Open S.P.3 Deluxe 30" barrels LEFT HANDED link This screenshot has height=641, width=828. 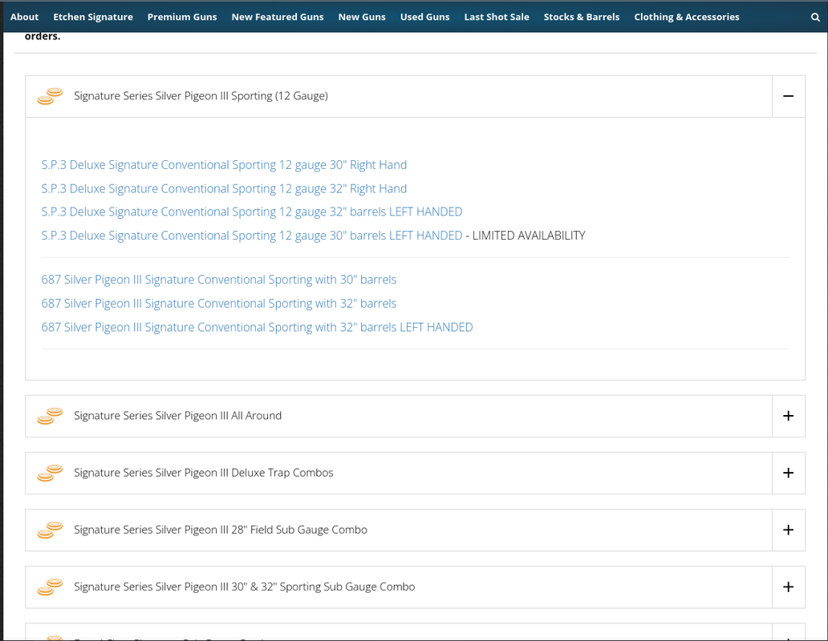point(252,236)
